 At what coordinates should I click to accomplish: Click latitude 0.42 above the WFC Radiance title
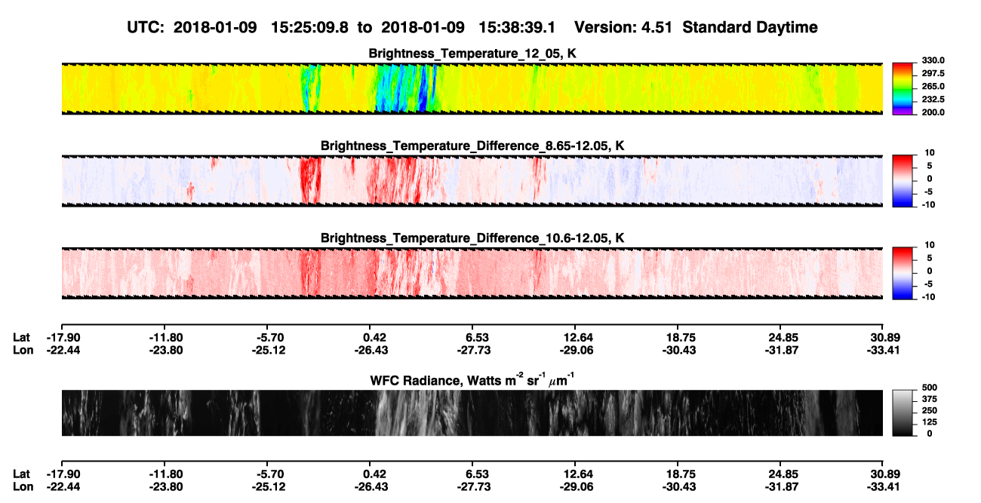coord(374,338)
